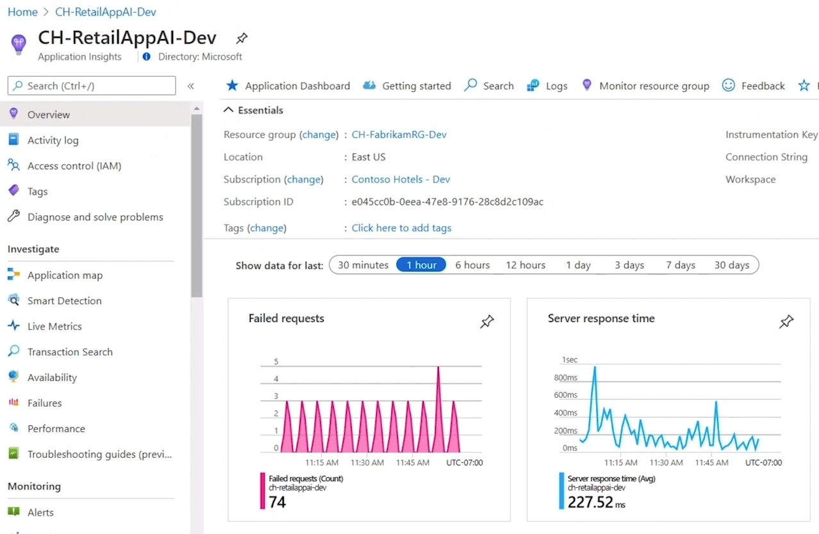Click the Activity log icon

tap(13, 140)
